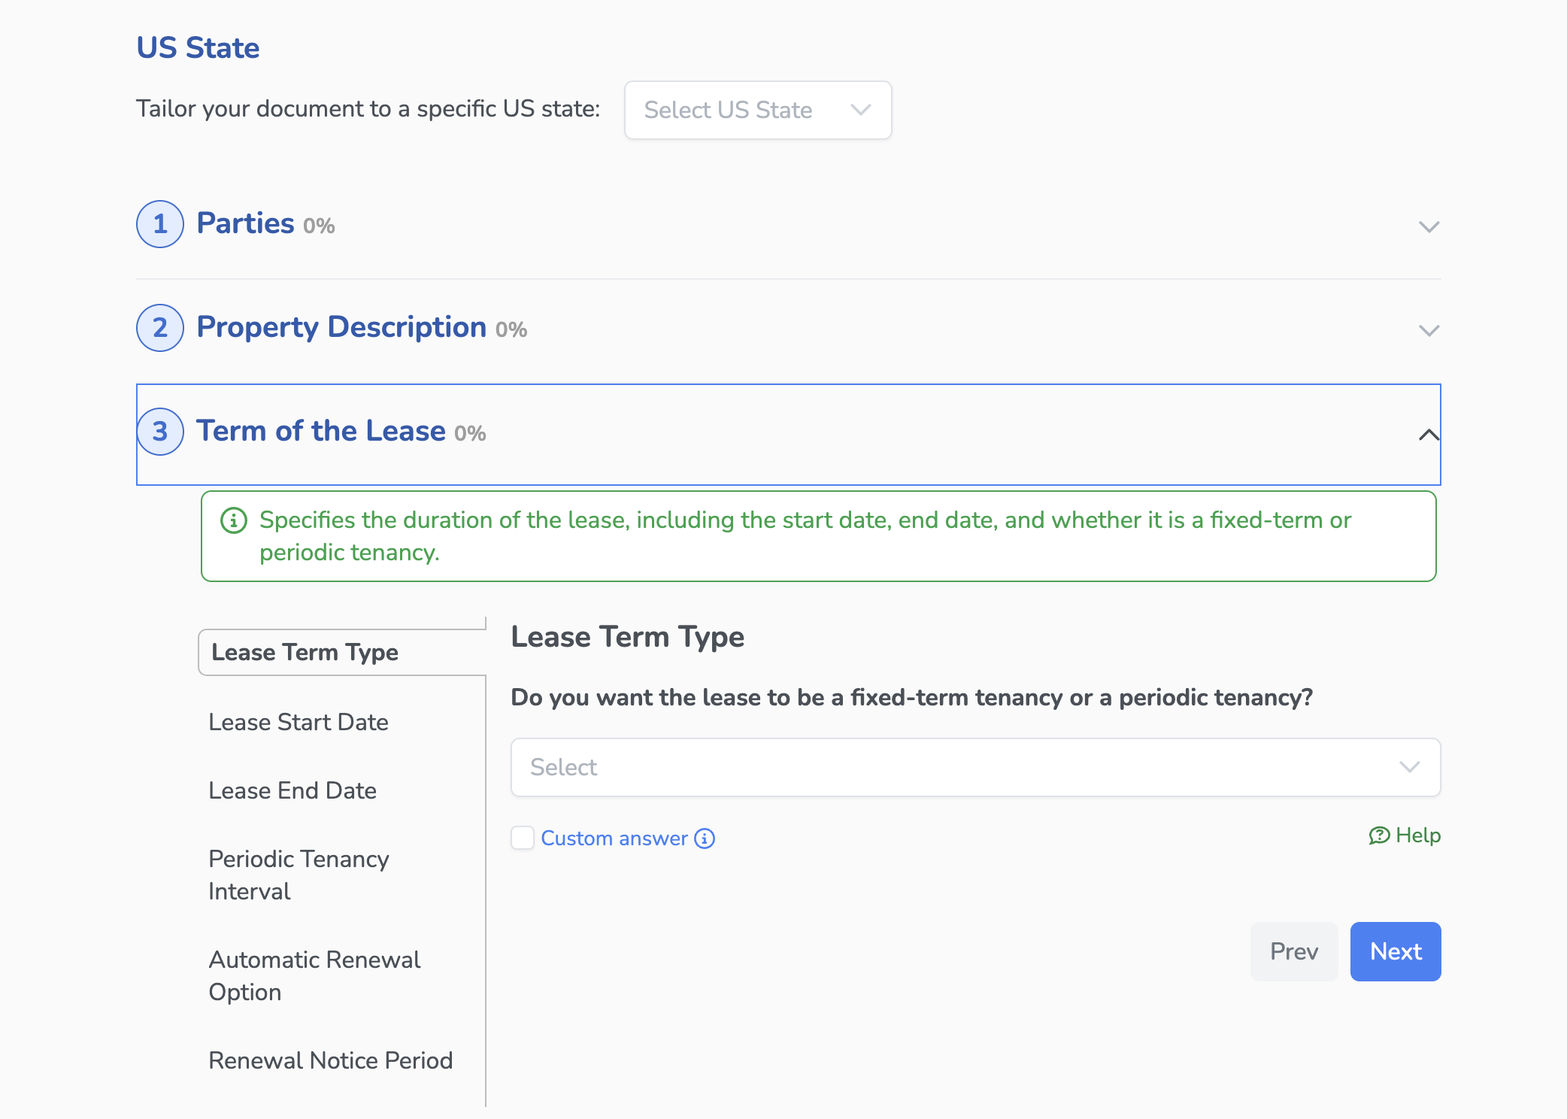Expand the Parties section chevron
Screen dimensions: 1567x1119
pos(1429,226)
